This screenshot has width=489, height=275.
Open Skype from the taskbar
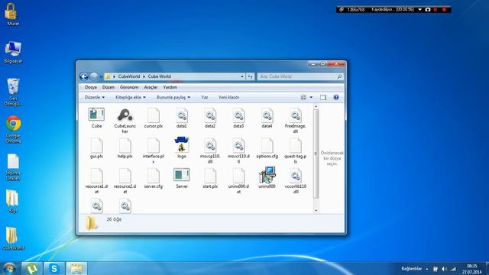(54, 268)
